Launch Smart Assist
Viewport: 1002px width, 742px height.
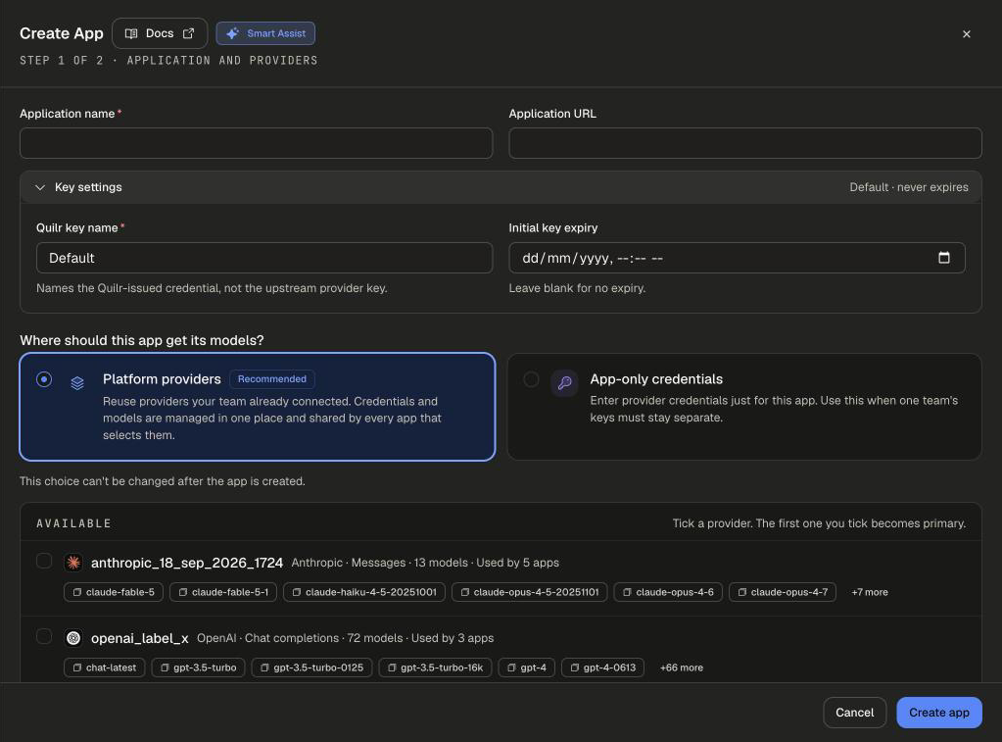265,33
